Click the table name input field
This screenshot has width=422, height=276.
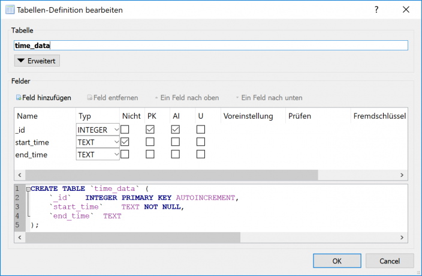pyautogui.click(x=210, y=45)
